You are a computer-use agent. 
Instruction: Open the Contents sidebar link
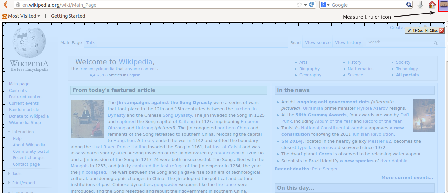(x=18, y=91)
